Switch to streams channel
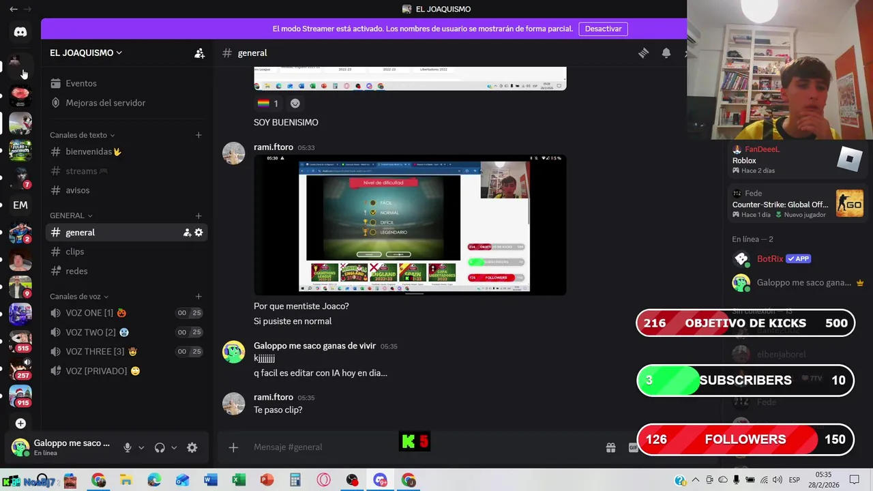Screen dimensions: 873x491 (x=126, y=171)
